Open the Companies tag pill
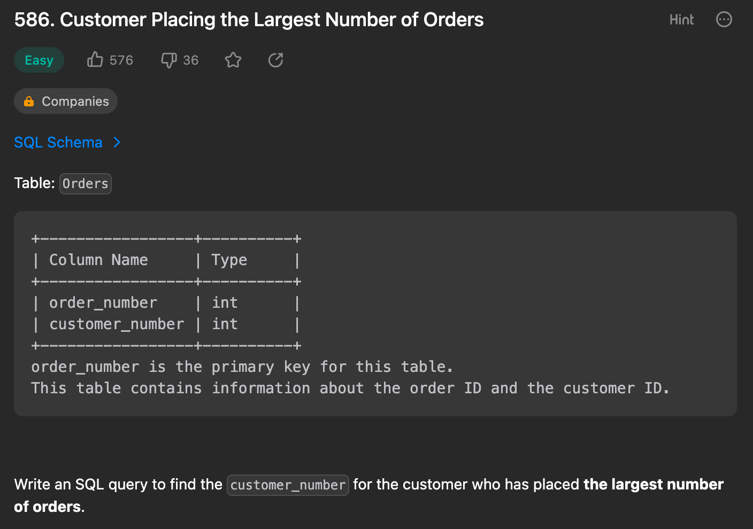The height and width of the screenshot is (529, 753). (66, 102)
